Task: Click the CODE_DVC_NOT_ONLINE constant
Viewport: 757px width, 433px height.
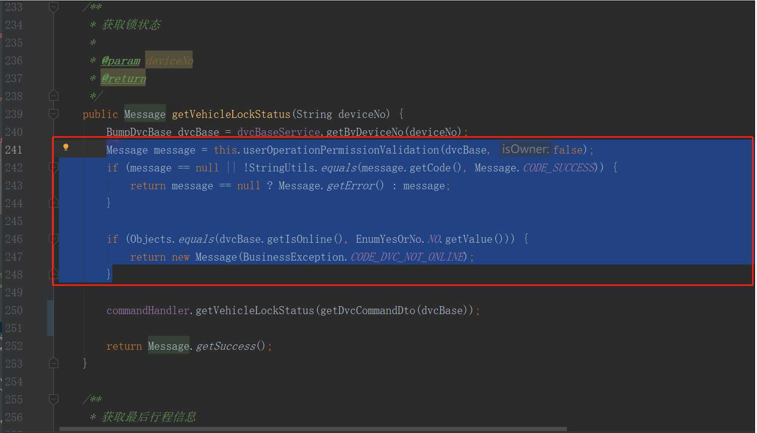Action: 408,257
